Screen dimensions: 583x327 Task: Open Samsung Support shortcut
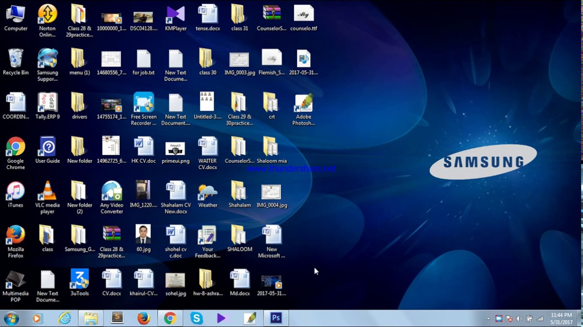coord(47,65)
